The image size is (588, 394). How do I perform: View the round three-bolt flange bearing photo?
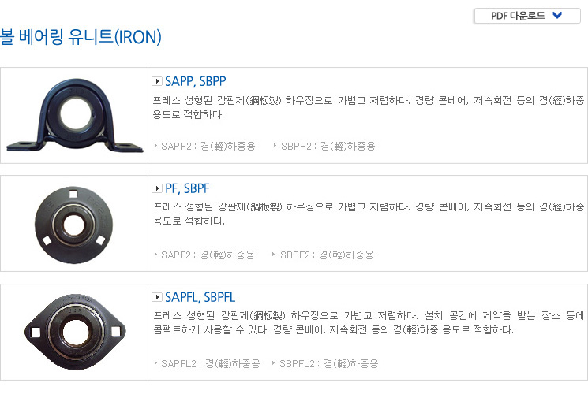[x=73, y=225]
